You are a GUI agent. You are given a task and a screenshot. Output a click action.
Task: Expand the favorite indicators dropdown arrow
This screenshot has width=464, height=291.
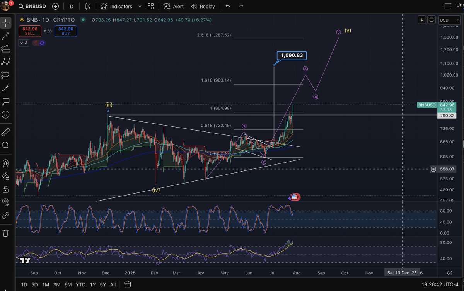pyautogui.click(x=140, y=7)
